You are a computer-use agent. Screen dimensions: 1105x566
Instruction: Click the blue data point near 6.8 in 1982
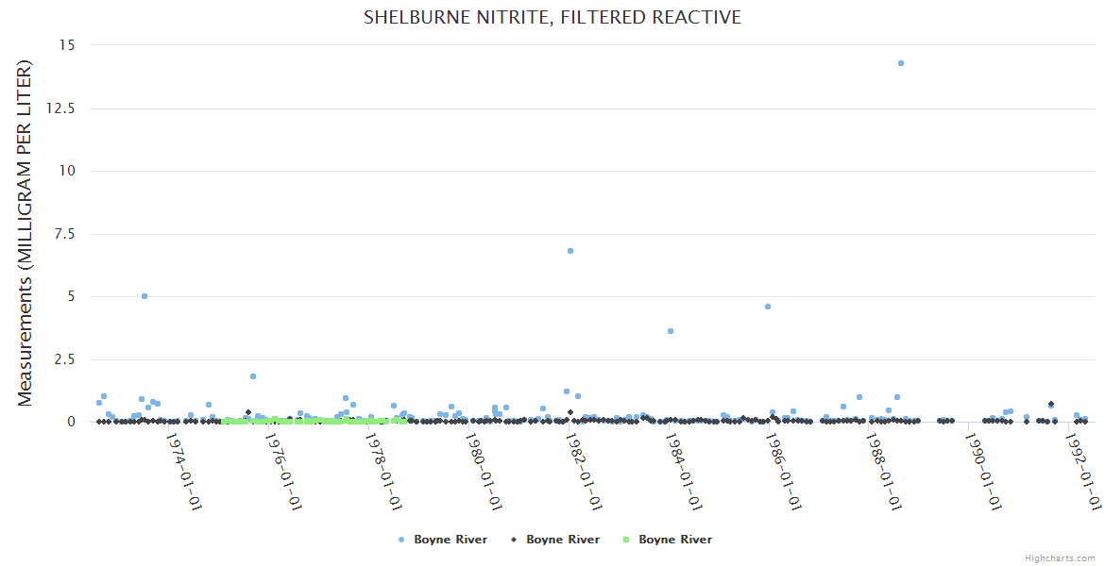570,251
